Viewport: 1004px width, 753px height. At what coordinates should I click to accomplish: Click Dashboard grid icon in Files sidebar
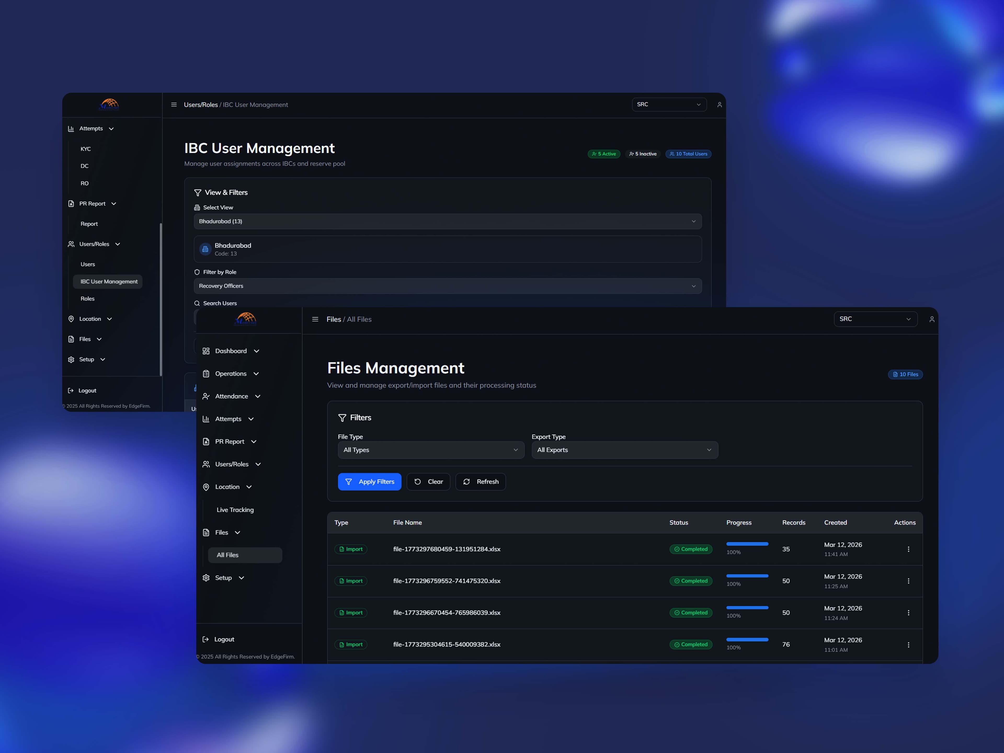point(206,351)
